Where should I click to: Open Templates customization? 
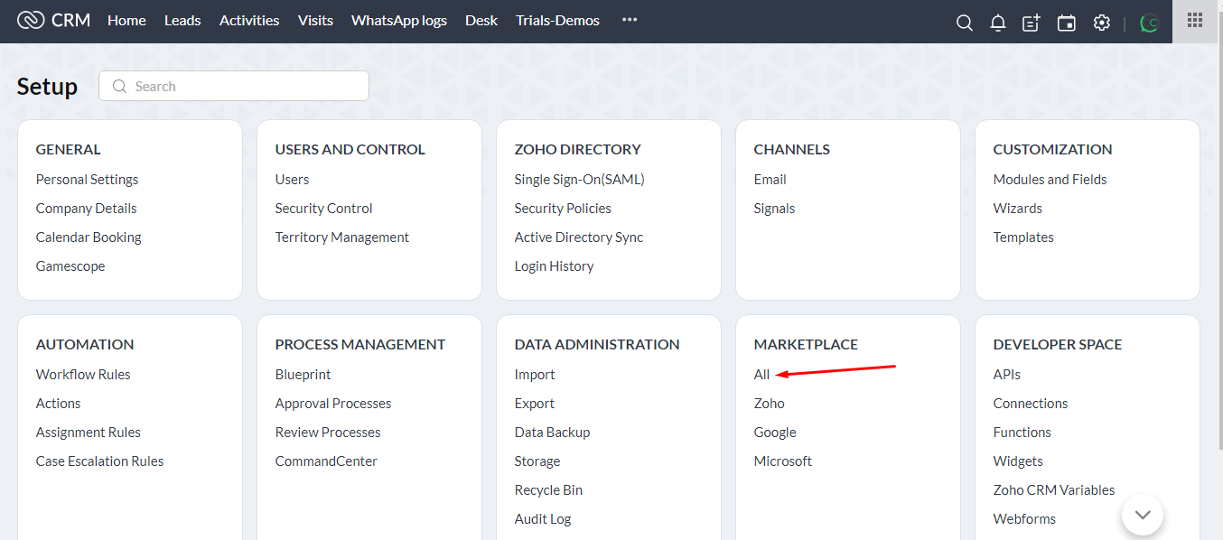pyautogui.click(x=1023, y=237)
